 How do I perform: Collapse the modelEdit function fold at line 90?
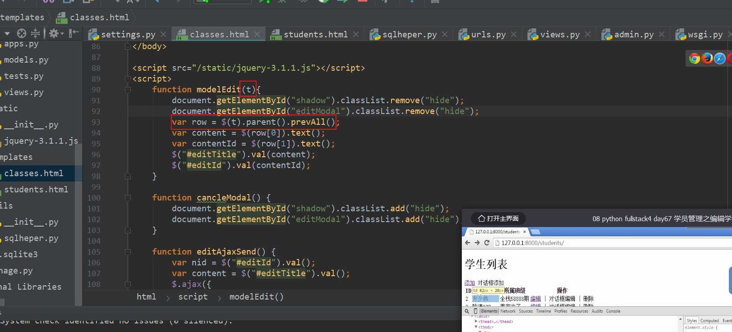(128, 90)
